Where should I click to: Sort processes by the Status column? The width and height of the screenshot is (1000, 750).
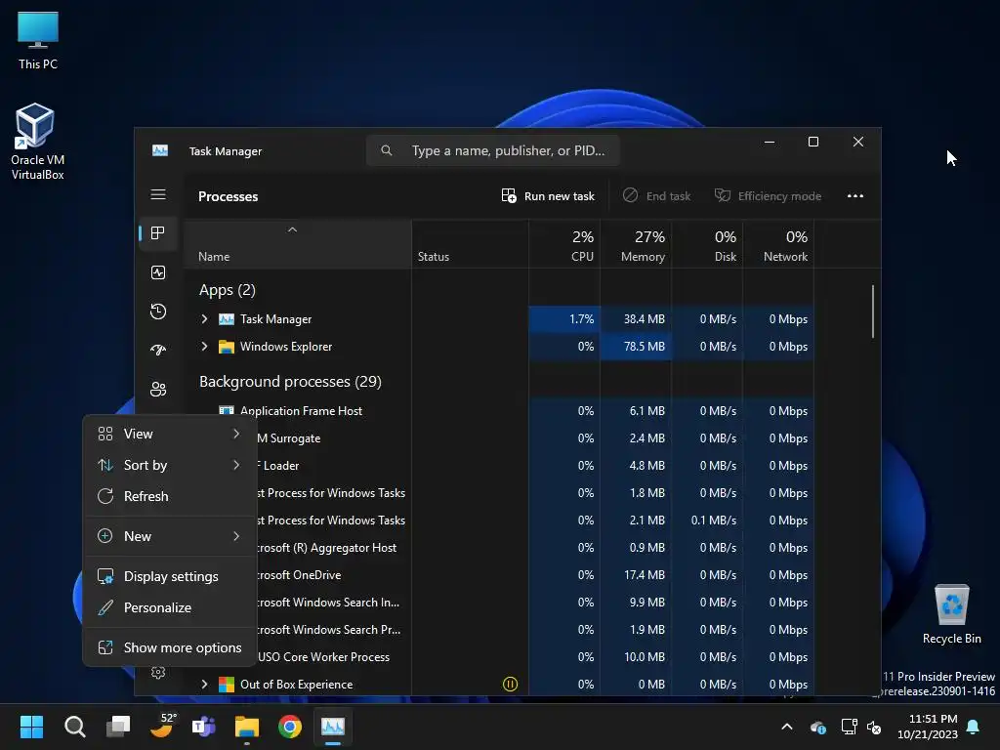[x=470, y=245]
